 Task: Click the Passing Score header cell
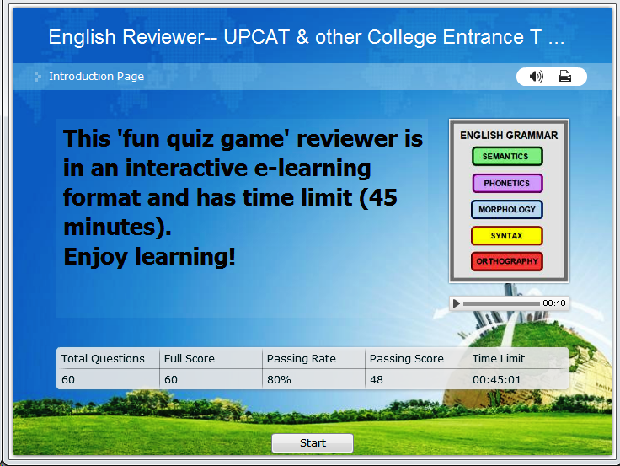(x=416, y=358)
